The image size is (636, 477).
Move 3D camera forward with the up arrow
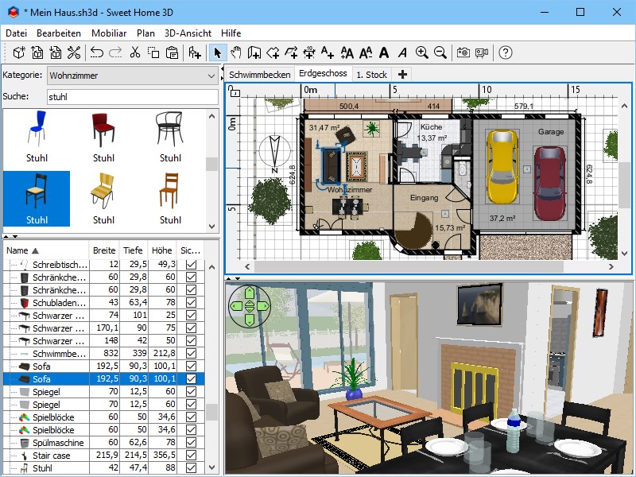[x=250, y=292]
